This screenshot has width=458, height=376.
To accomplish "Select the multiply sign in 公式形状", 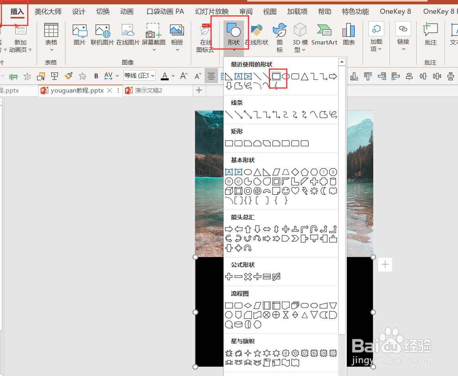I will 248,276.
